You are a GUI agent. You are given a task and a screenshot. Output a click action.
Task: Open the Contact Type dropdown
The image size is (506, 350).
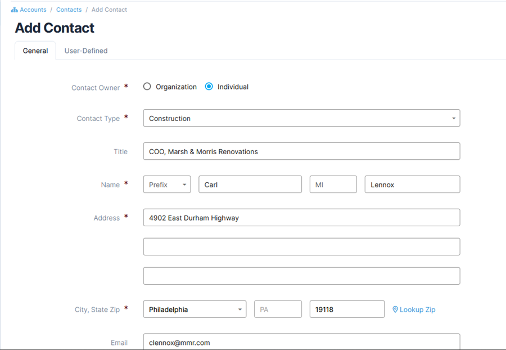pyautogui.click(x=301, y=118)
